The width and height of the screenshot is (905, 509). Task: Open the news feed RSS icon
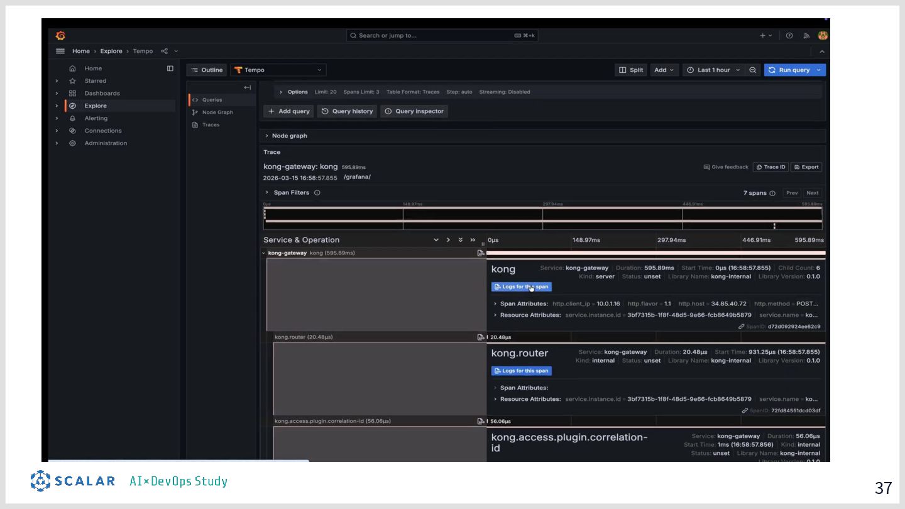click(806, 36)
